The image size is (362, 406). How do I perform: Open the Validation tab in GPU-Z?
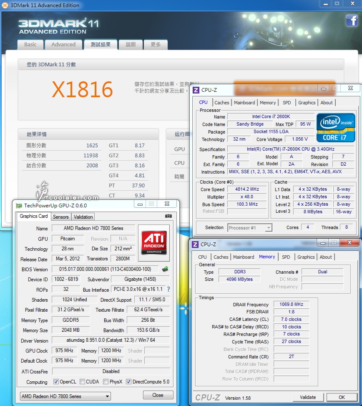[83, 217]
